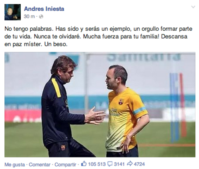Screen dimensions: 199x169
Task: Open the 3141 comments count
Action: 119,164
